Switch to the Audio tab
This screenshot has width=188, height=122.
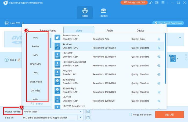(110, 31)
